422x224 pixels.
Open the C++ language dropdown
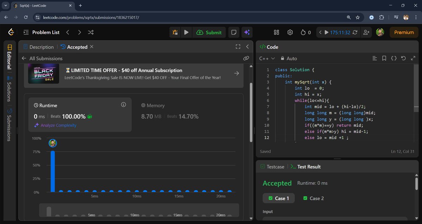click(x=268, y=58)
